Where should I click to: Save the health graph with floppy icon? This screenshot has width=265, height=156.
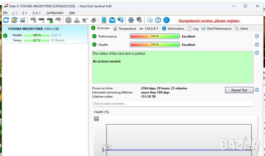96,119
